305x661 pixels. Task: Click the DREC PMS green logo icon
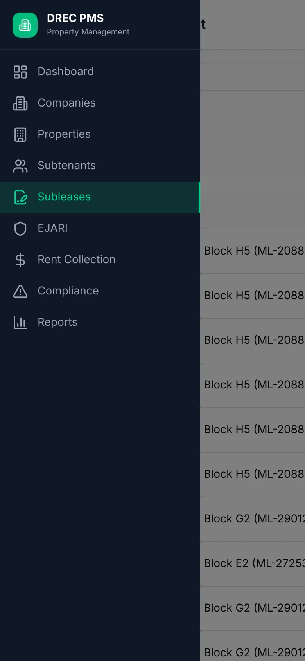click(x=25, y=25)
